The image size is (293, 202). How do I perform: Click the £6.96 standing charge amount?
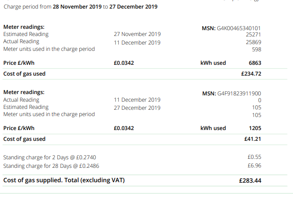coord(254,166)
